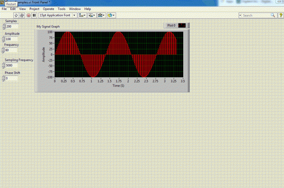The height and width of the screenshot is (188, 284).
Task: Open the Project menu
Action: coord(34,9)
